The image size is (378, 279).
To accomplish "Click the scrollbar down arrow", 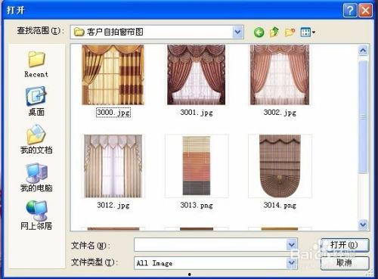I will [363, 224].
